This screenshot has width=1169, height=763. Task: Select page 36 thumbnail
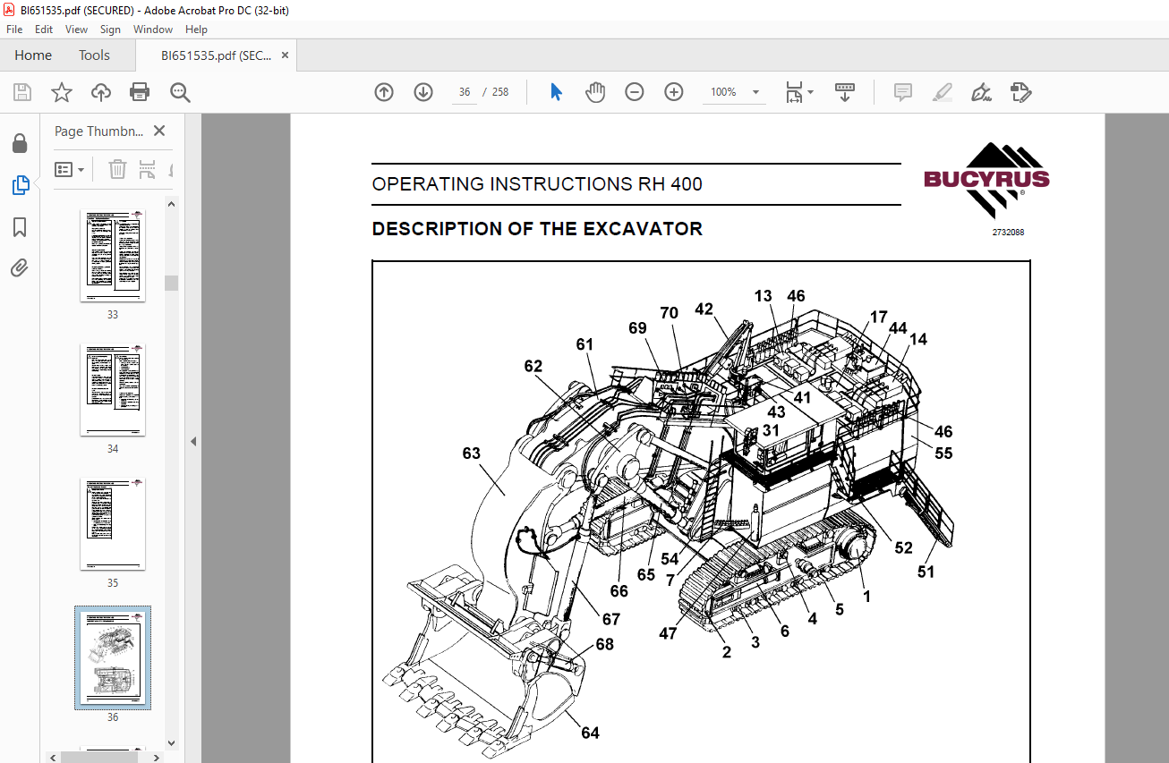113,658
